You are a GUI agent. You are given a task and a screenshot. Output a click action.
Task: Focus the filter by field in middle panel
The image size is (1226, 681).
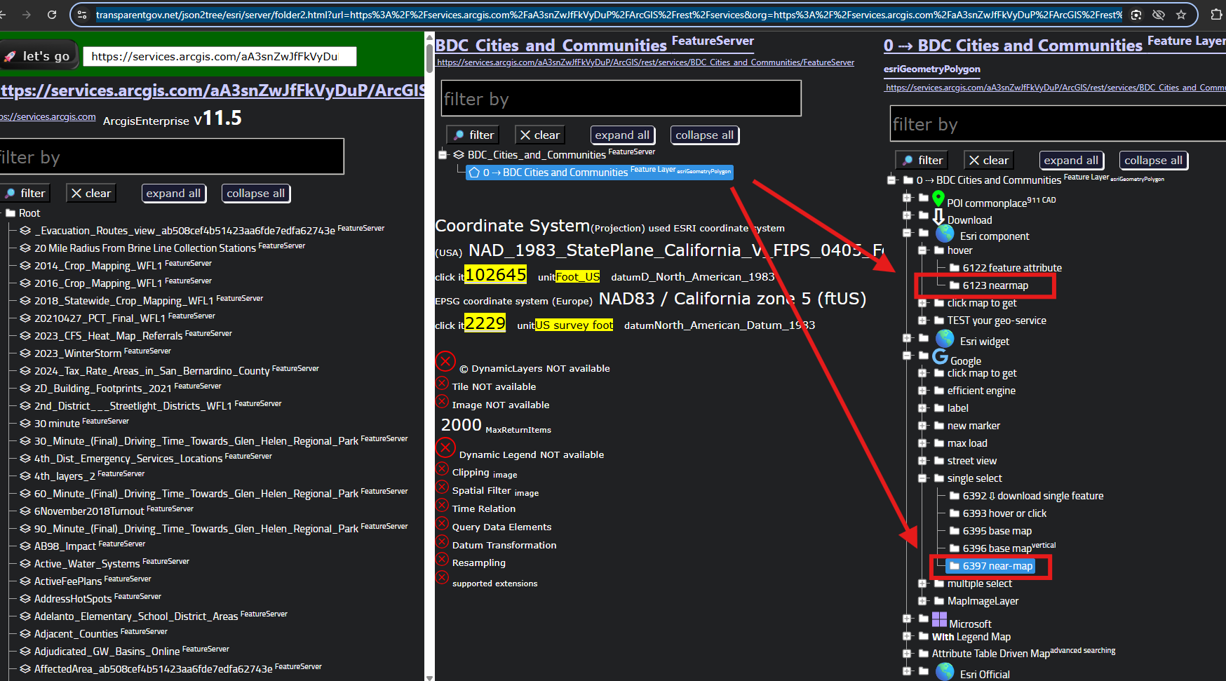[621, 98]
